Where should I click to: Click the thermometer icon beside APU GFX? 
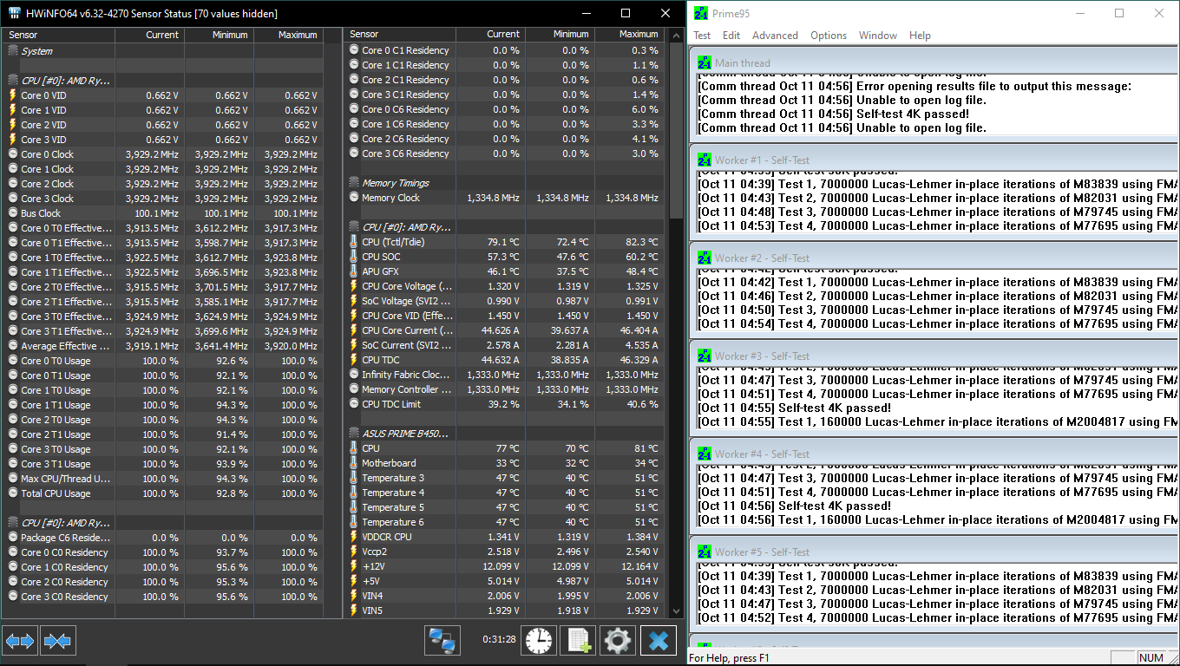pos(353,271)
